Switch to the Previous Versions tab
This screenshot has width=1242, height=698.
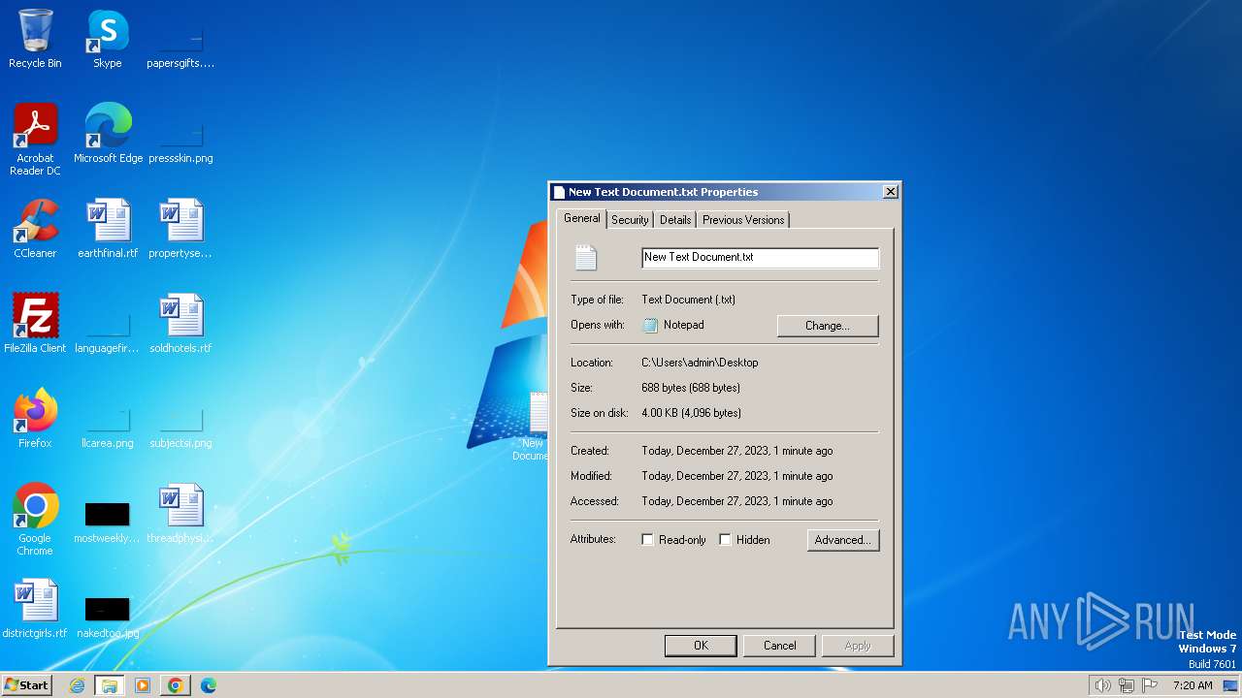(x=743, y=220)
